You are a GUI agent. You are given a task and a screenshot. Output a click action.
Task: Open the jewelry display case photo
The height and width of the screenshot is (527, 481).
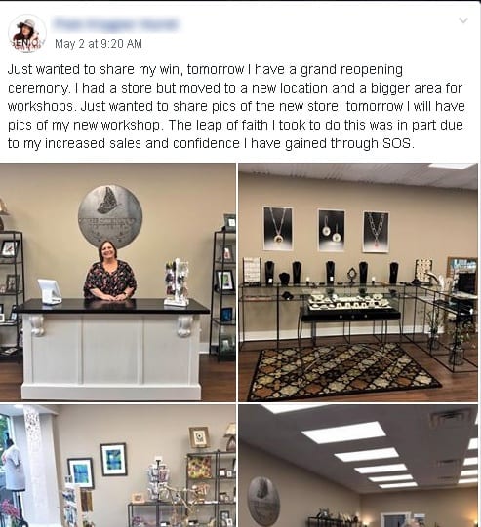click(x=358, y=282)
